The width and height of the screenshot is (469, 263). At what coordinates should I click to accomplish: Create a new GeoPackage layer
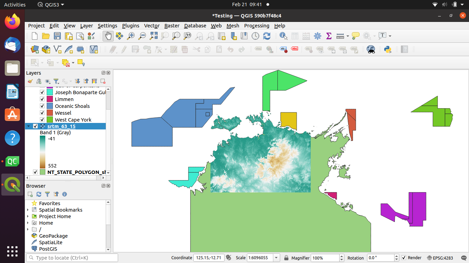[x=46, y=49]
